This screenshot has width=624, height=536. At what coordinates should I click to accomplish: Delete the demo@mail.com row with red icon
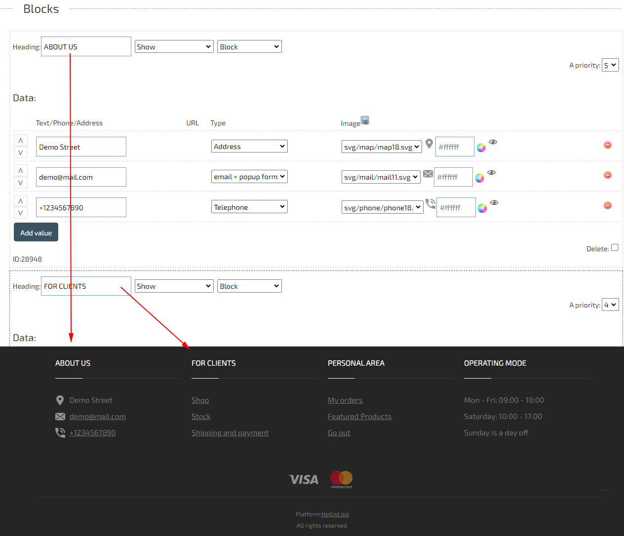608,175
